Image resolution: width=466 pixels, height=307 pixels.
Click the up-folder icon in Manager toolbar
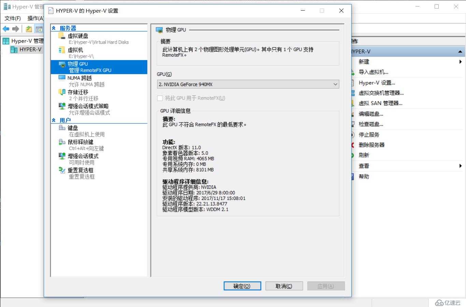tap(29, 29)
